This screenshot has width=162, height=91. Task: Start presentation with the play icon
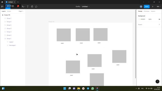coord(153,7)
